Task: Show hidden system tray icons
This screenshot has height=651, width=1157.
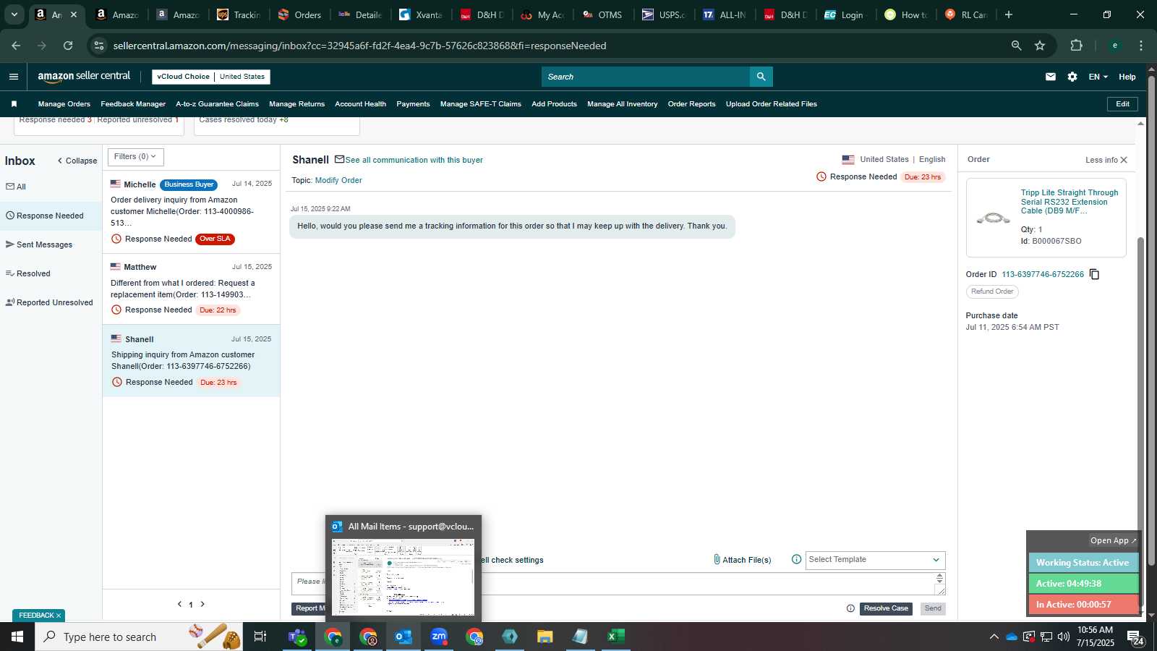Action: click(994, 637)
